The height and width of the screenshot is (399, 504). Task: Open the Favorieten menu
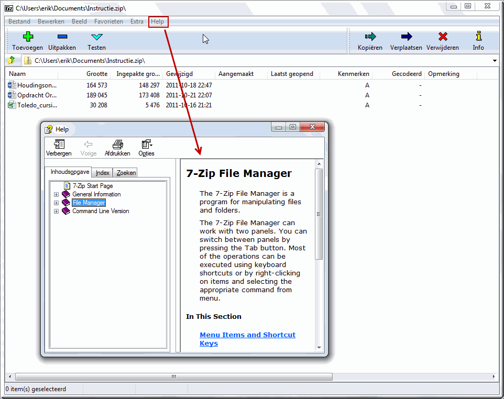tap(108, 21)
